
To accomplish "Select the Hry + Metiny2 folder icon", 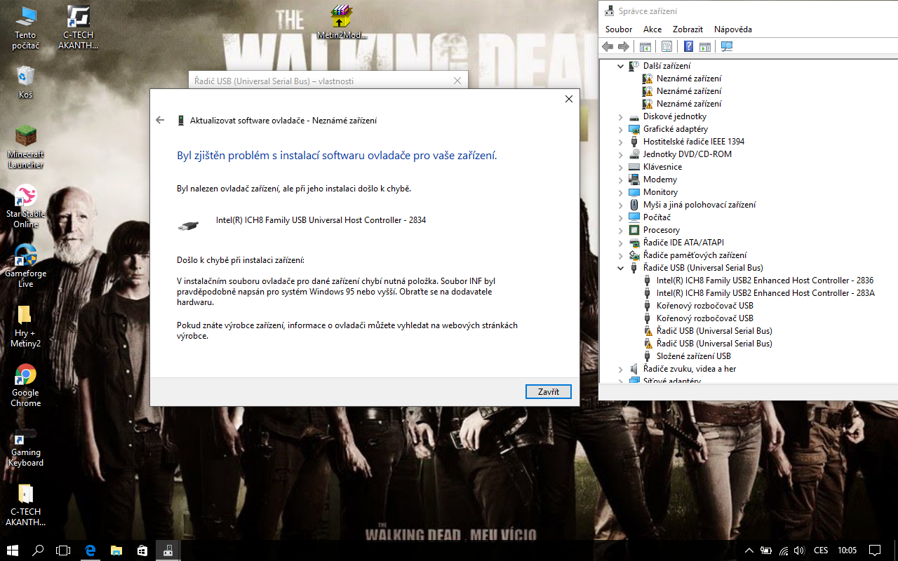I will click(x=26, y=326).
